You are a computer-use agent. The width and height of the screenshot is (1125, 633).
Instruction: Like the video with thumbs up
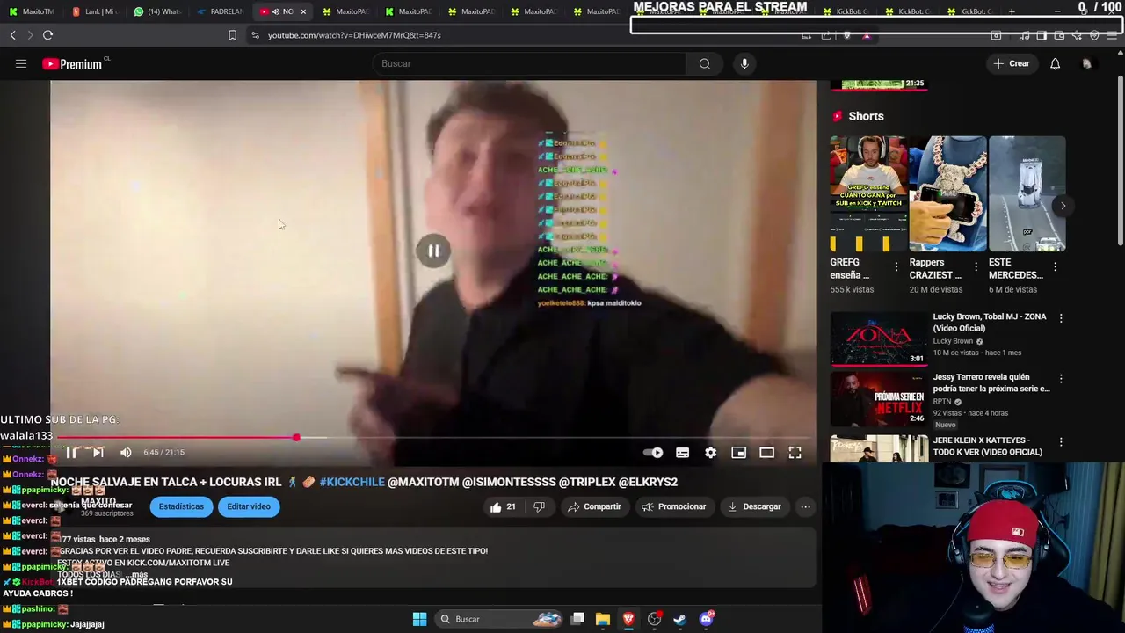tap(503, 506)
